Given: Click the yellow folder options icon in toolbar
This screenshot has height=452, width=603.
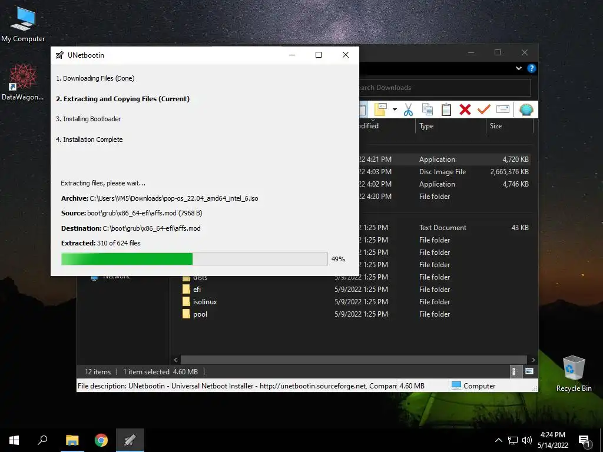Looking at the screenshot, I should tap(380, 110).
